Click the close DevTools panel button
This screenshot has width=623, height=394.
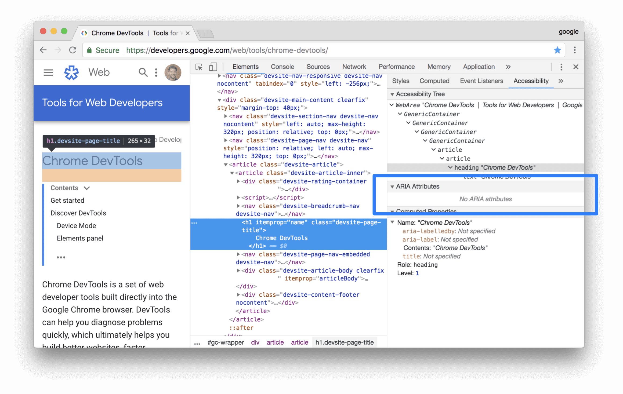pyautogui.click(x=576, y=67)
